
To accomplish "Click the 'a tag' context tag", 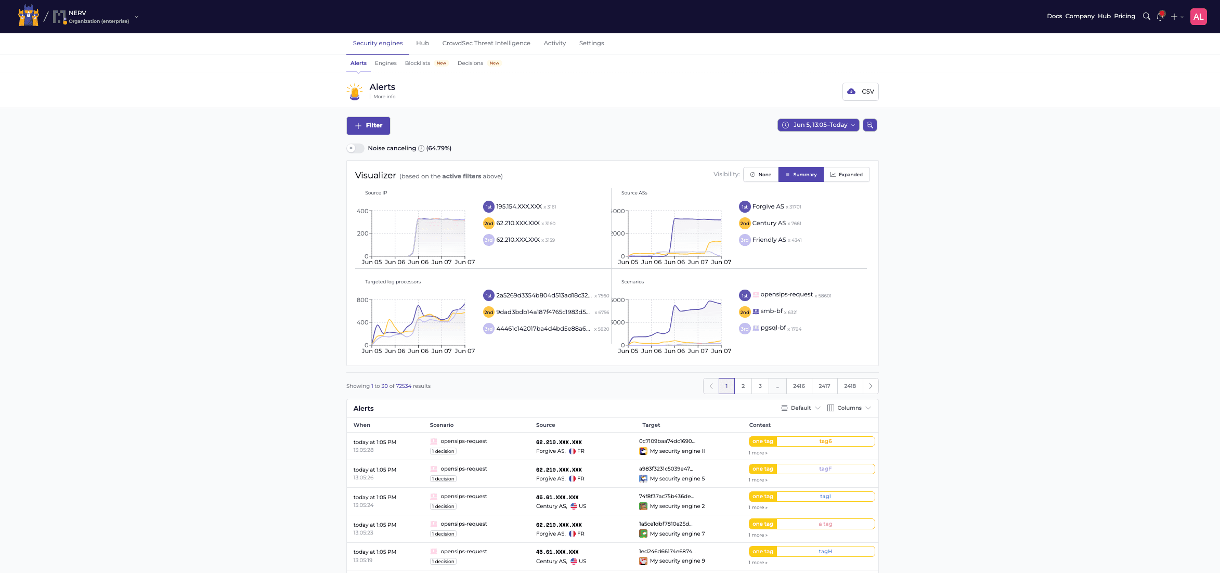I will 825,524.
